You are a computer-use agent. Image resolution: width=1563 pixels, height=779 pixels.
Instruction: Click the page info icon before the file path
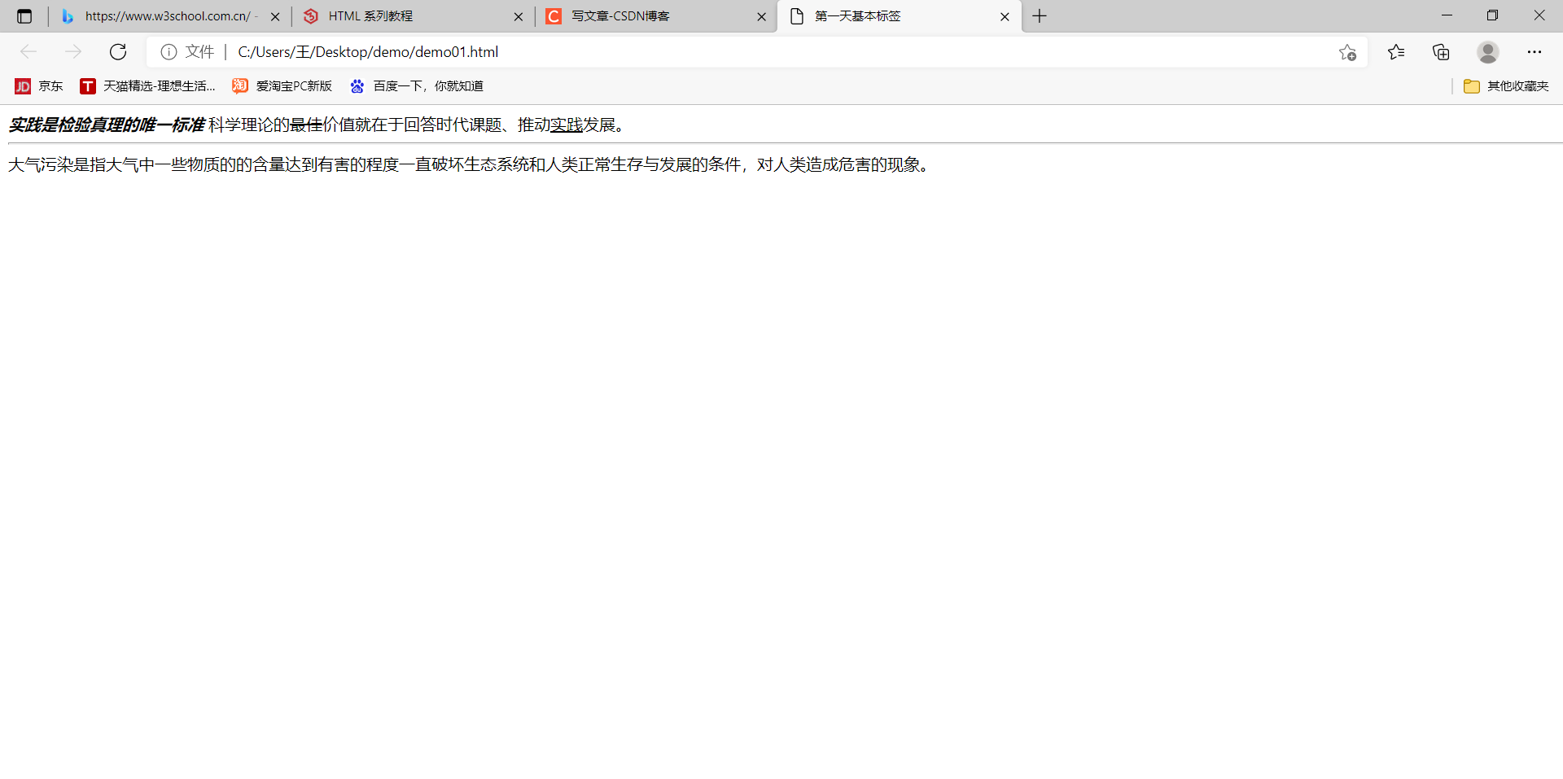pos(169,51)
